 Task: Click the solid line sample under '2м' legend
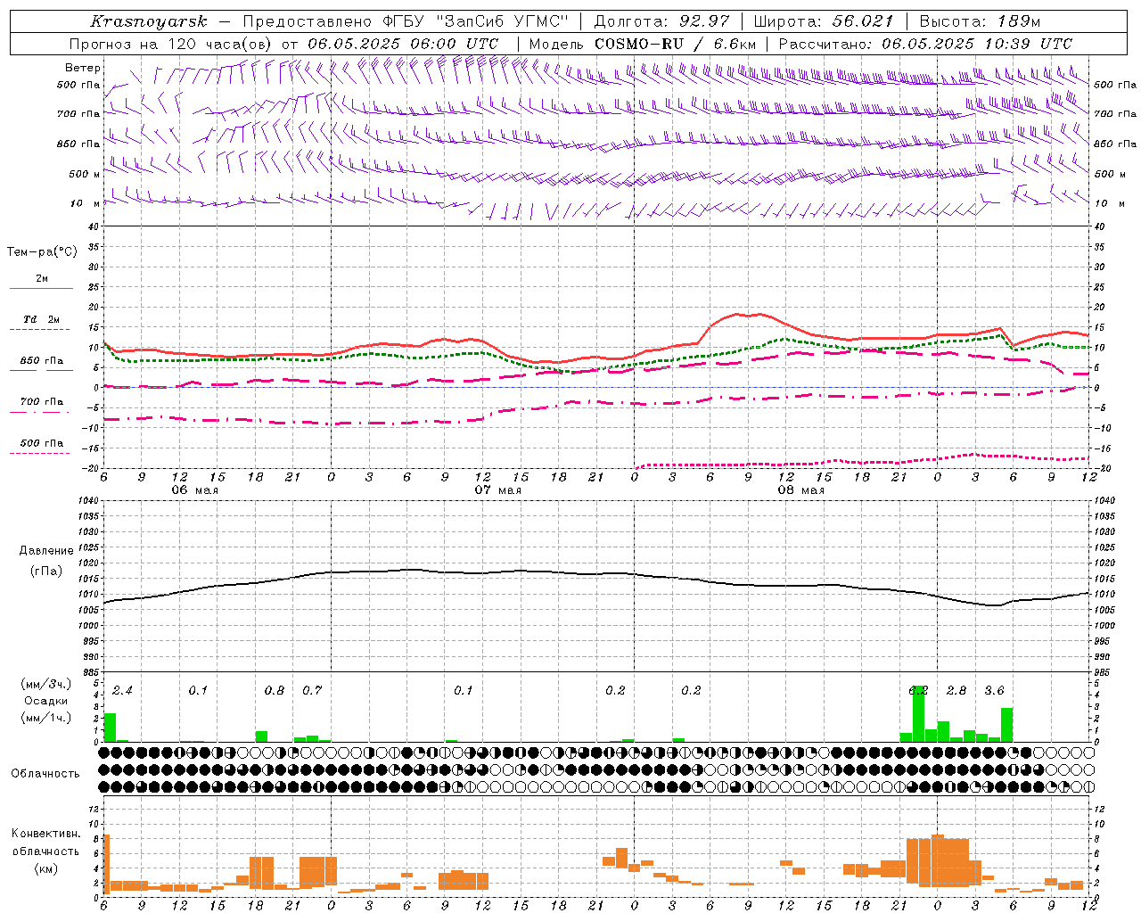(41, 288)
